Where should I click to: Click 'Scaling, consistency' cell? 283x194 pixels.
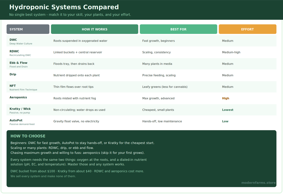coord(156,52)
